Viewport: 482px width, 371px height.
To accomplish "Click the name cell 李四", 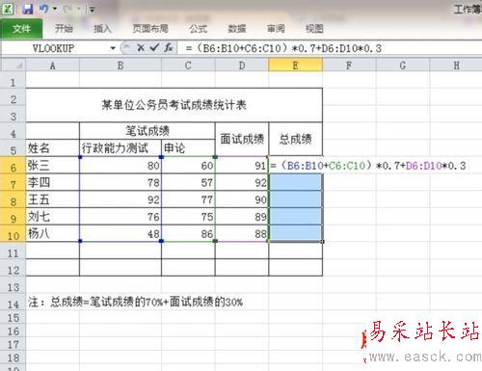I will click(53, 182).
